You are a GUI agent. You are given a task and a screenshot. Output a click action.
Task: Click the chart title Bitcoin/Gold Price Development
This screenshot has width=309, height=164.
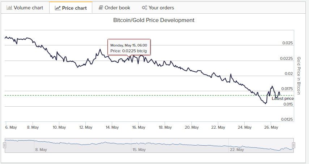[154, 20]
